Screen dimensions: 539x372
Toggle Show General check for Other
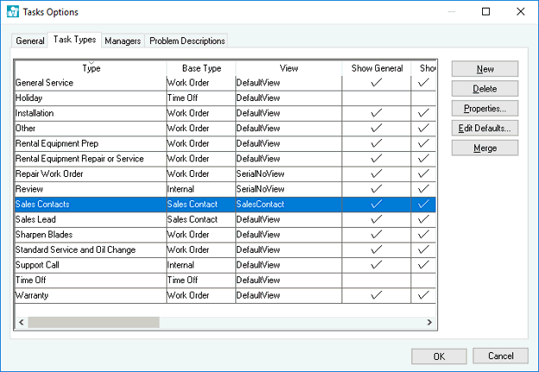point(377,128)
